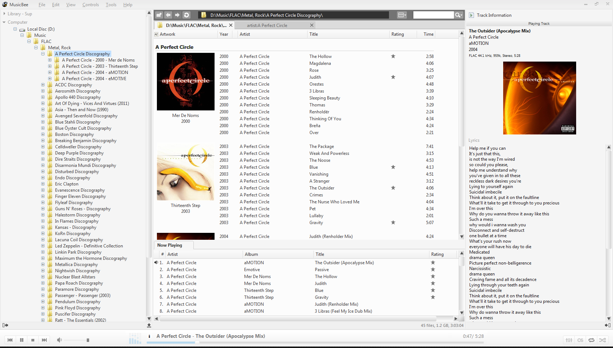Close the artist:A Perfect Circle tab

coord(312,25)
